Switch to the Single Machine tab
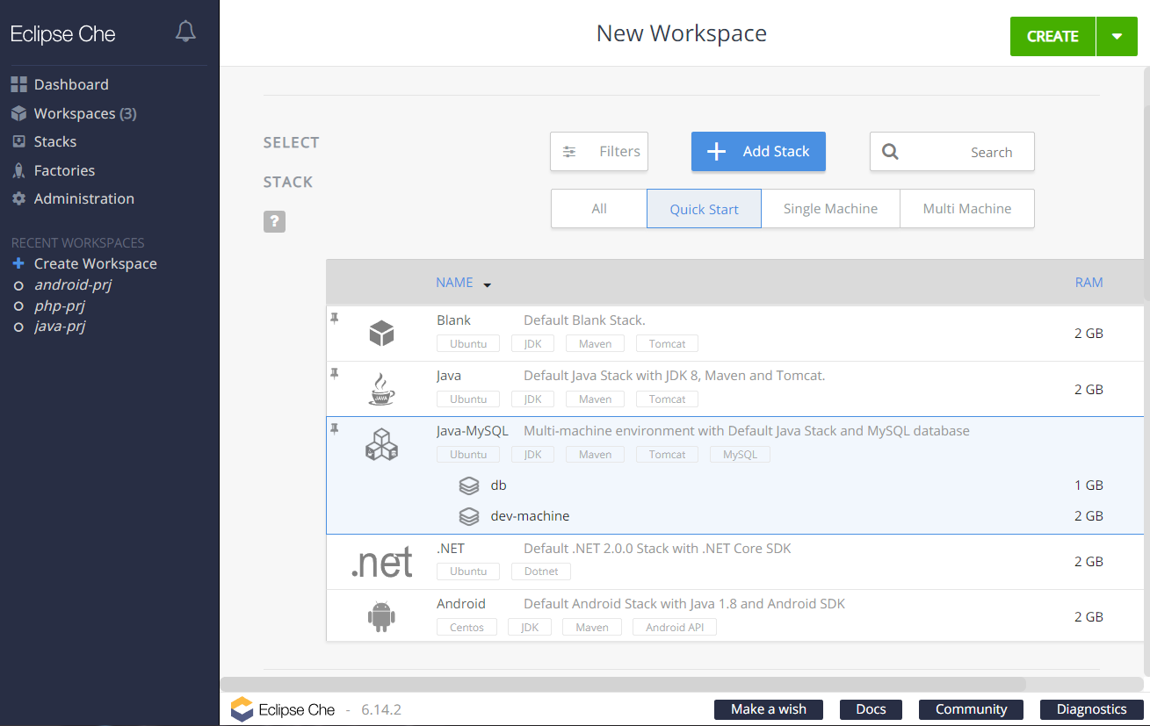 pos(830,209)
